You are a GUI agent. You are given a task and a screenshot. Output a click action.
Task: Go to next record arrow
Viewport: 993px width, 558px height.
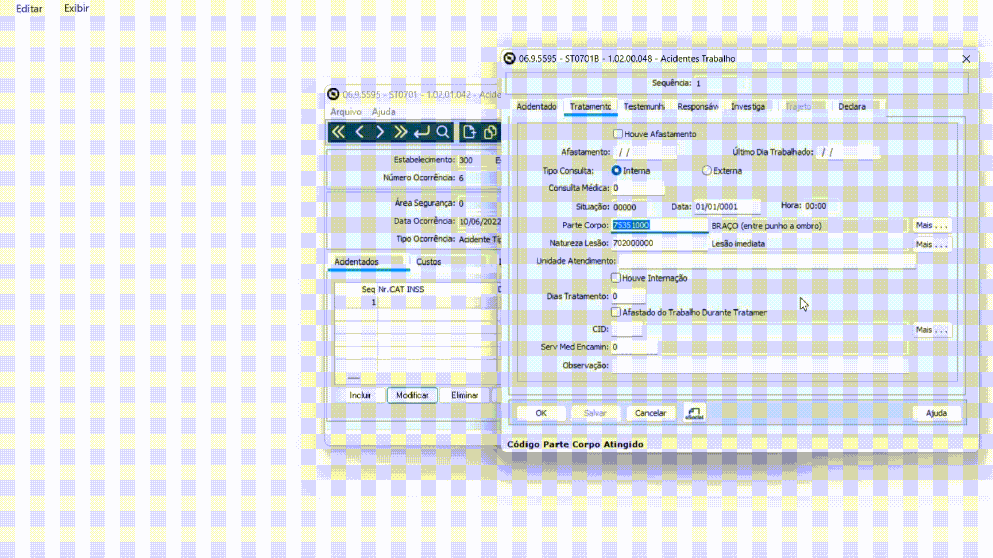tap(380, 132)
